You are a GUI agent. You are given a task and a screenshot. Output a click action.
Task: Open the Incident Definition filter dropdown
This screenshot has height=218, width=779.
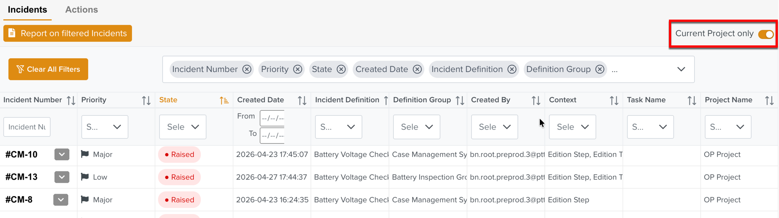tap(338, 127)
